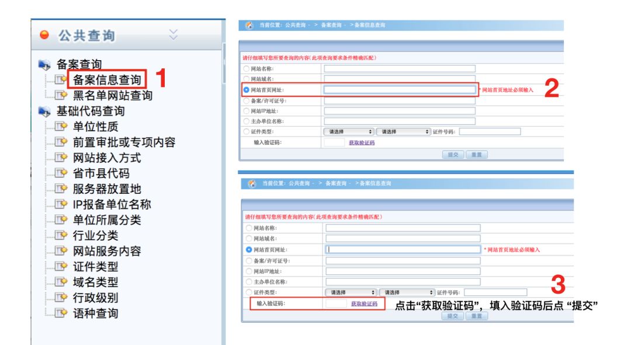This screenshot has height=345, width=631.
Task: Focus 网站首页网址 input in the upper form
Action: pos(400,90)
